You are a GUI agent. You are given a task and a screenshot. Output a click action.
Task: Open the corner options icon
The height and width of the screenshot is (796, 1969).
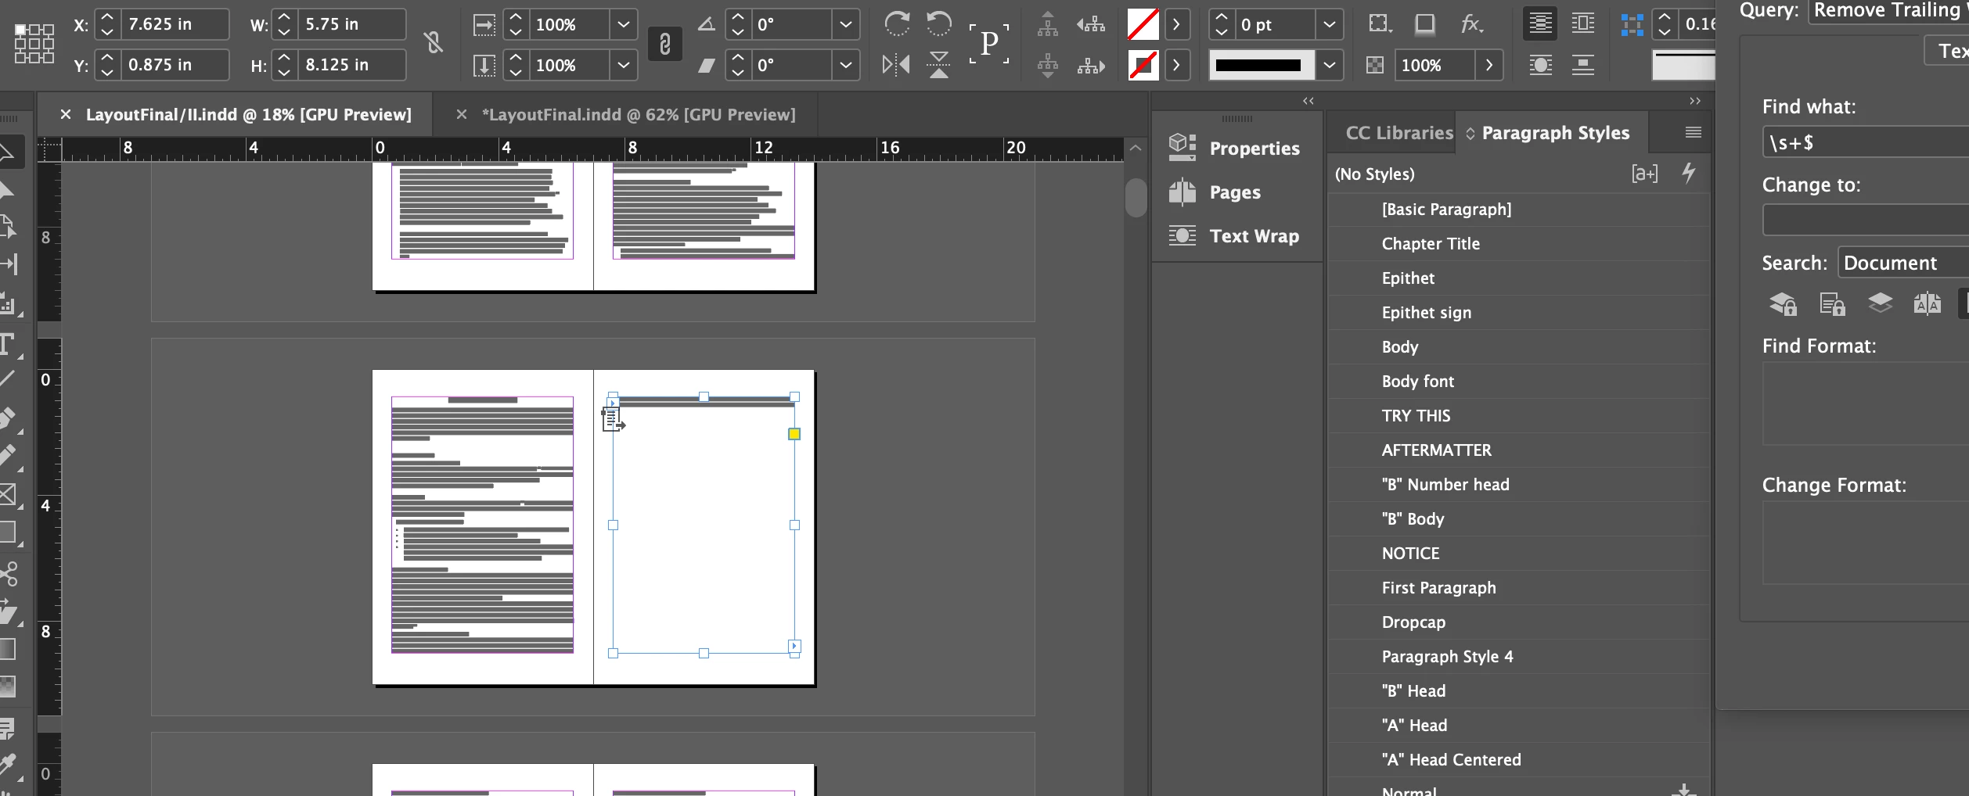(x=1380, y=24)
